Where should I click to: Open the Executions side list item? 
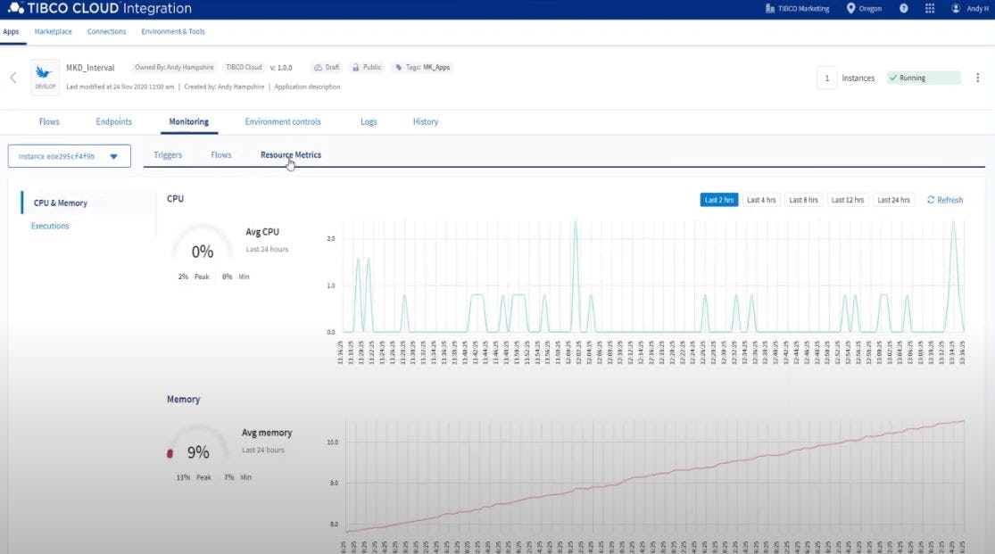pos(50,226)
